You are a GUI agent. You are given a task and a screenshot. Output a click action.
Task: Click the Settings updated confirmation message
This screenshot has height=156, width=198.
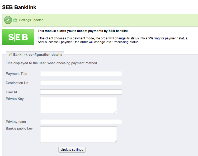pyautogui.click(x=31, y=20)
